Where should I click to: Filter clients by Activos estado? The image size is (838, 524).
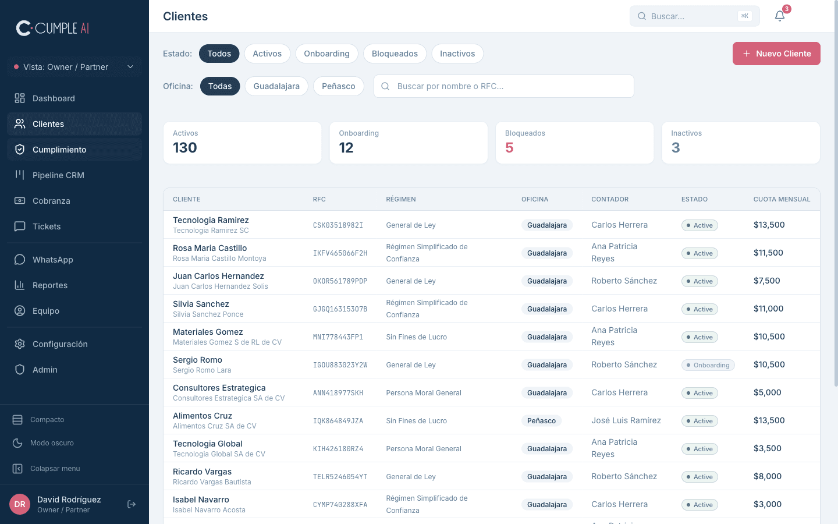click(267, 53)
